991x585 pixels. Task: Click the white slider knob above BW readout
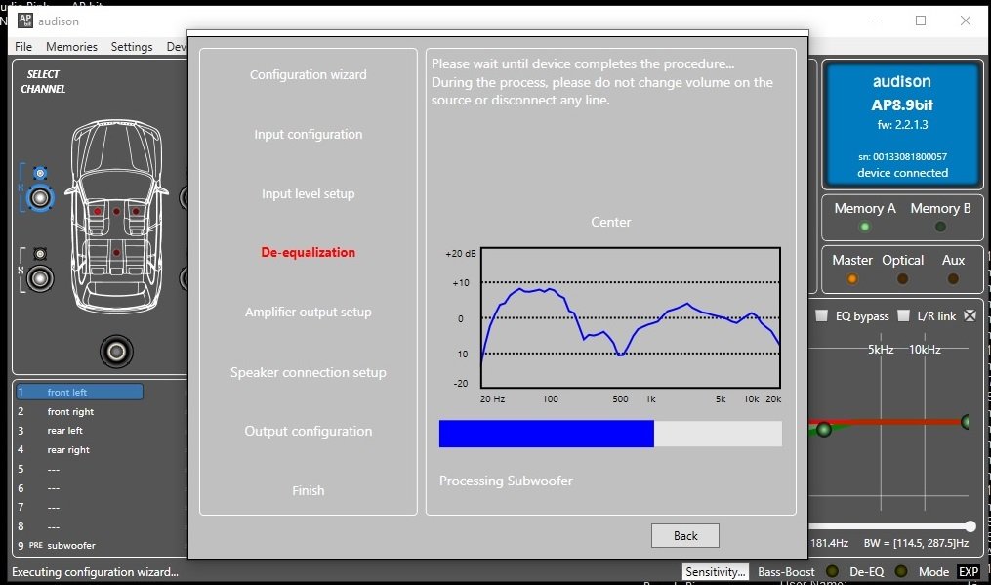point(970,526)
